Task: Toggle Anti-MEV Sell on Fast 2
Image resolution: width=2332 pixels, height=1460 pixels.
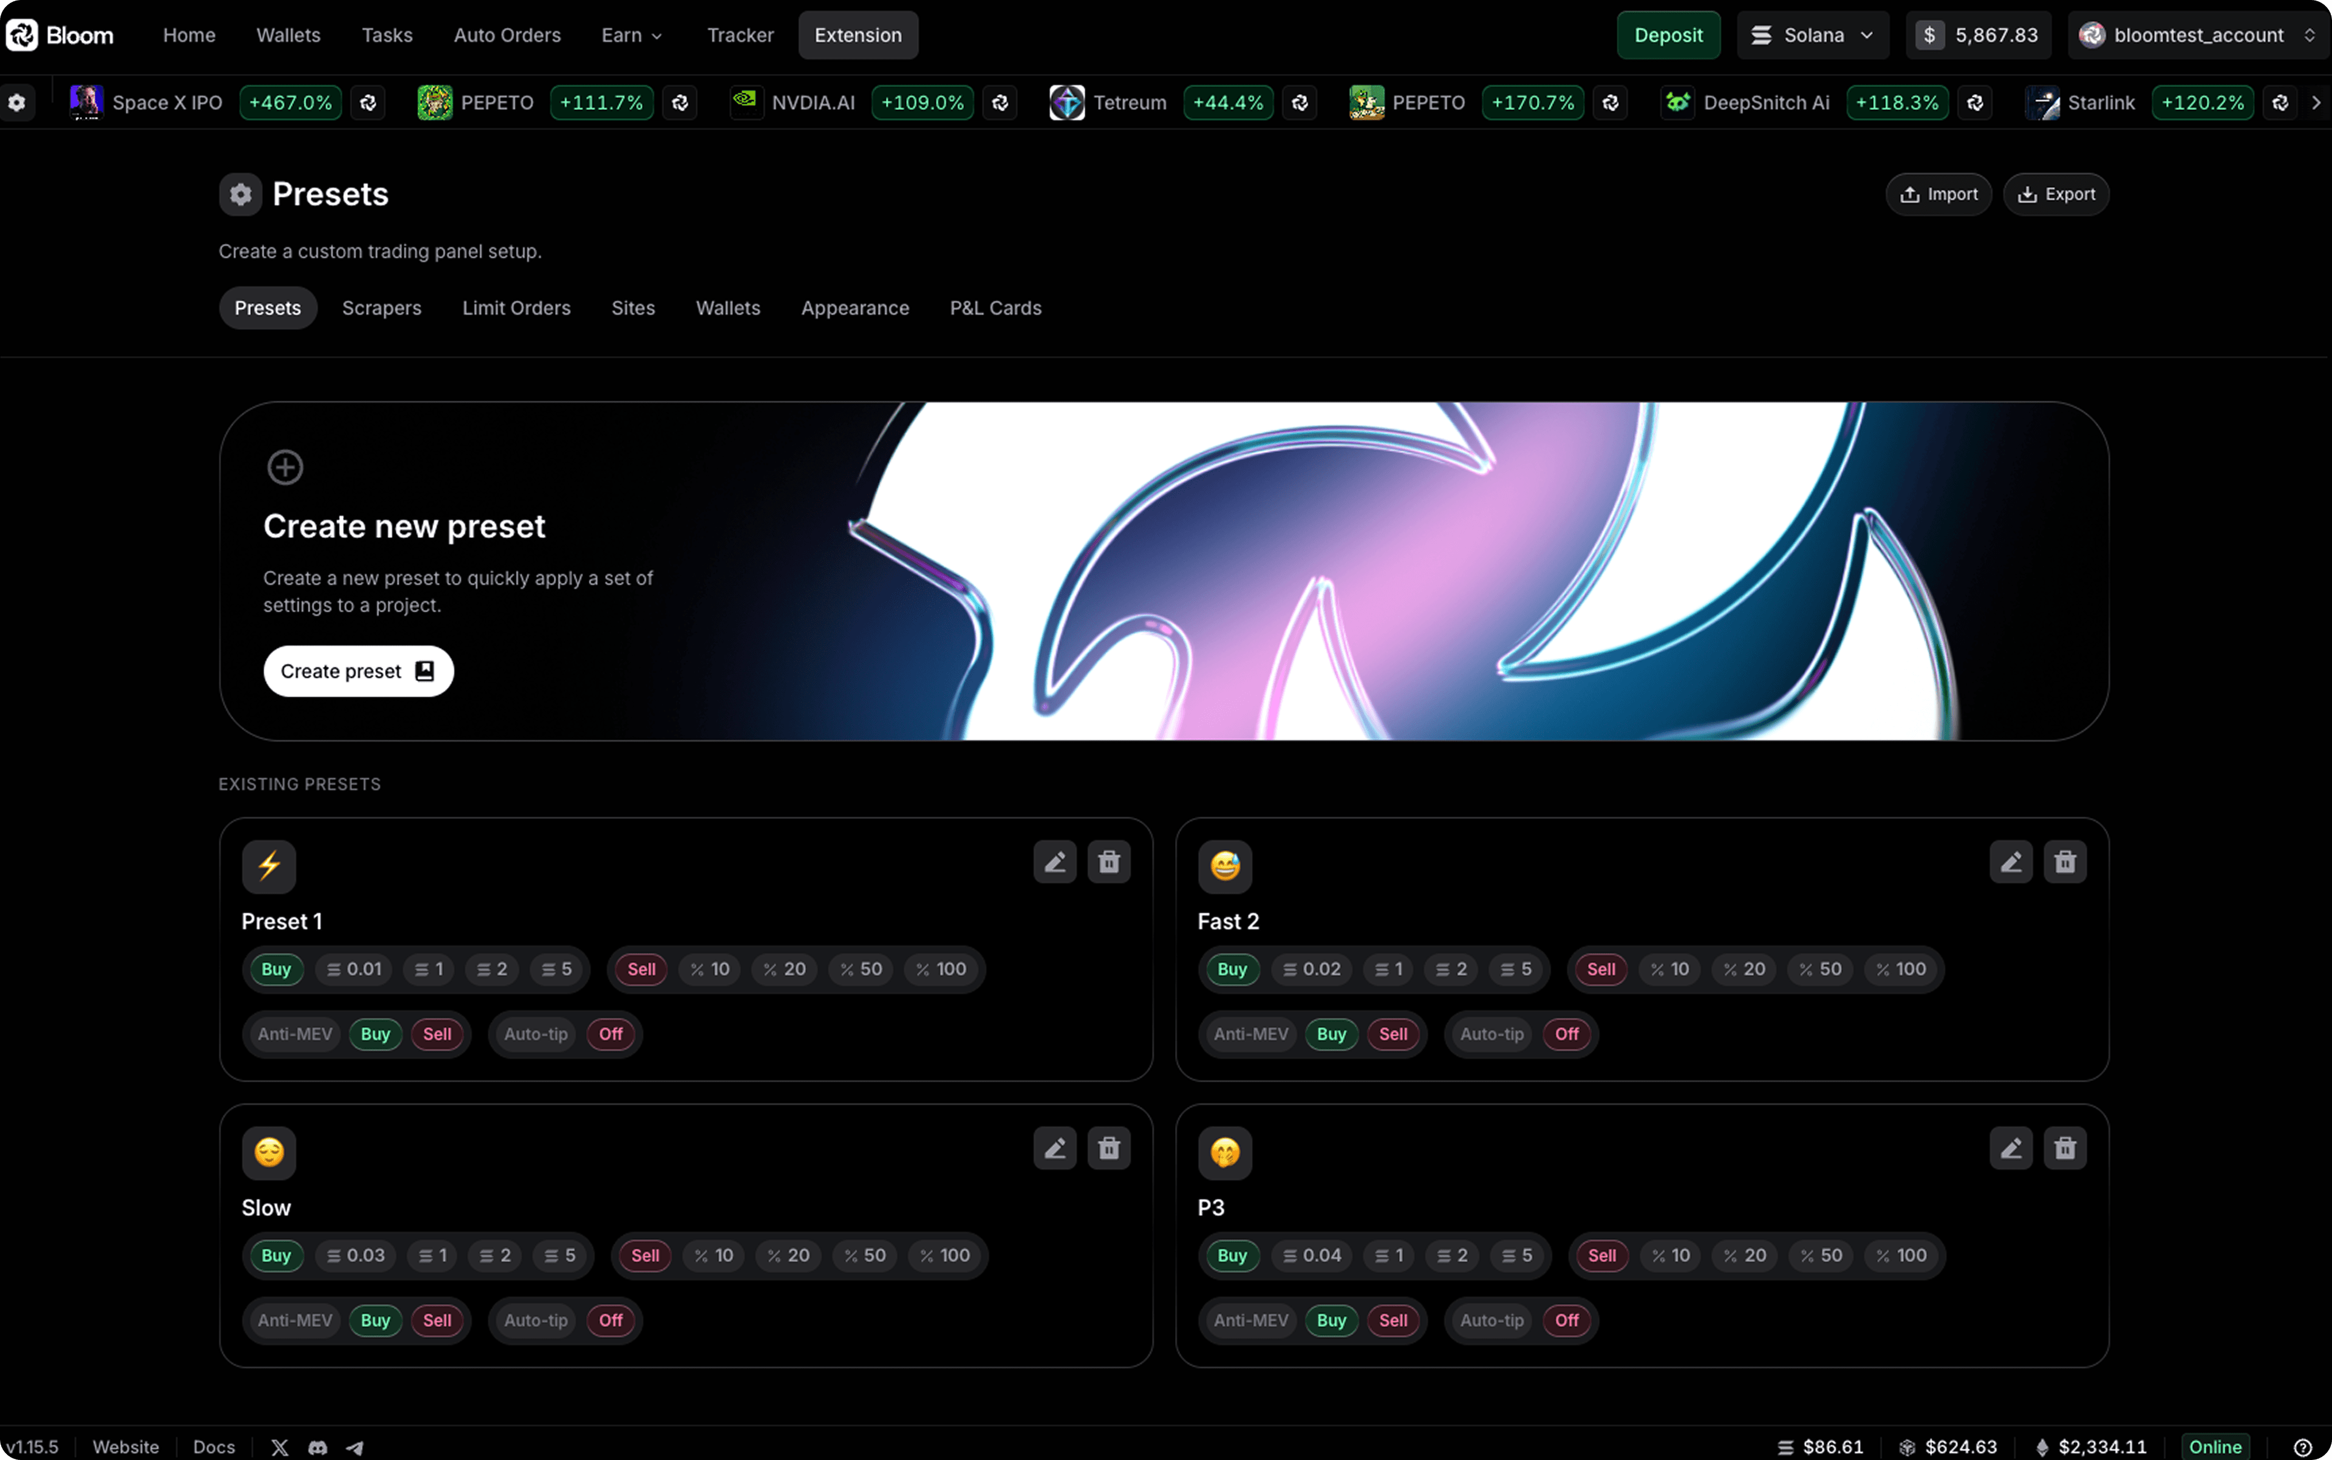Action: pos(1393,1033)
